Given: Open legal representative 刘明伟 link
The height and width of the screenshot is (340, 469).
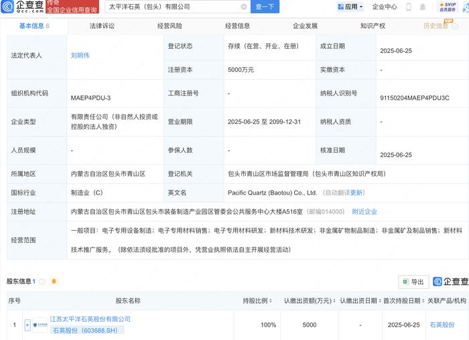Looking at the screenshot, I should point(80,56).
